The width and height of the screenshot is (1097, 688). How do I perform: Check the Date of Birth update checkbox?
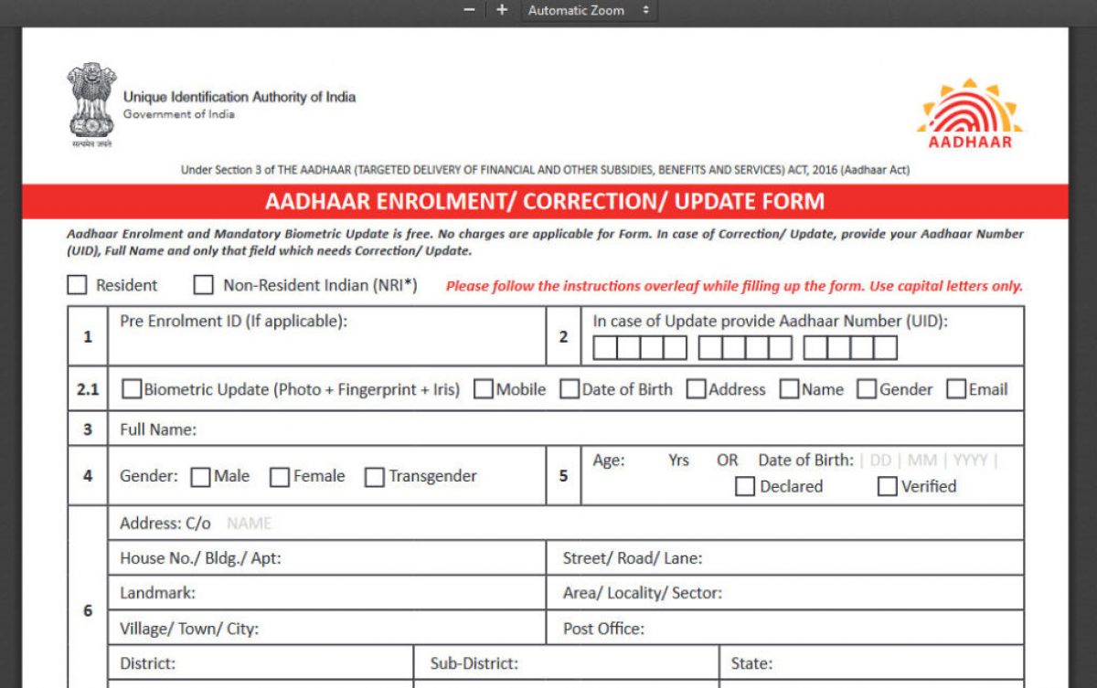(x=568, y=388)
